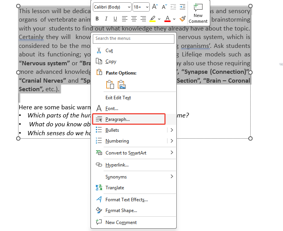Open Calibri (Body) font name dropdown
Screen dimensions: 283x231
click(x=112, y=7)
